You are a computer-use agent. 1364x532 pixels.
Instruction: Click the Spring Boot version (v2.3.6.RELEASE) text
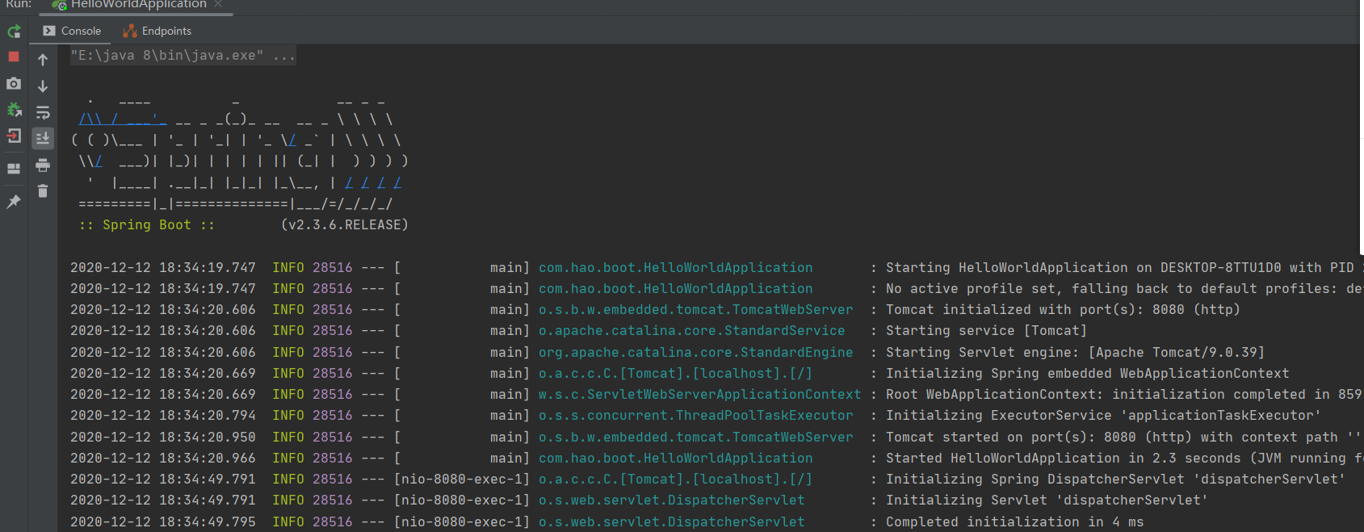(345, 224)
